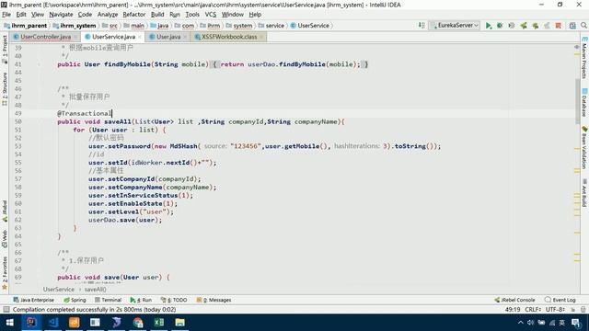This screenshot has height=331, width=589.
Task: Run with Coverage icon in toolbar
Action: 512,26
